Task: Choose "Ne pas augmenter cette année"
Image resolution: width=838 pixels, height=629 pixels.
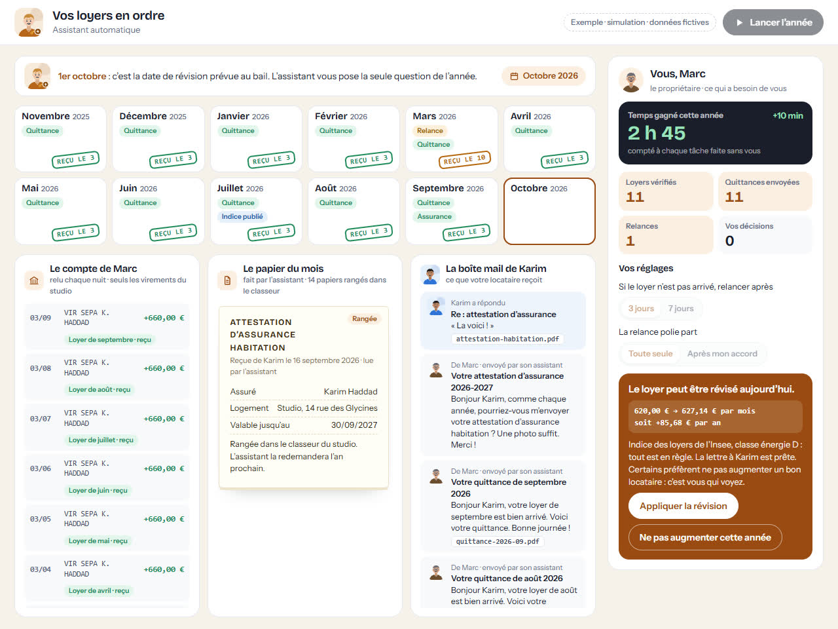Action: point(705,537)
